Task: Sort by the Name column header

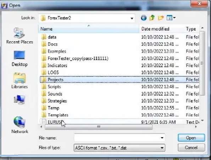Action: [x=89, y=29]
